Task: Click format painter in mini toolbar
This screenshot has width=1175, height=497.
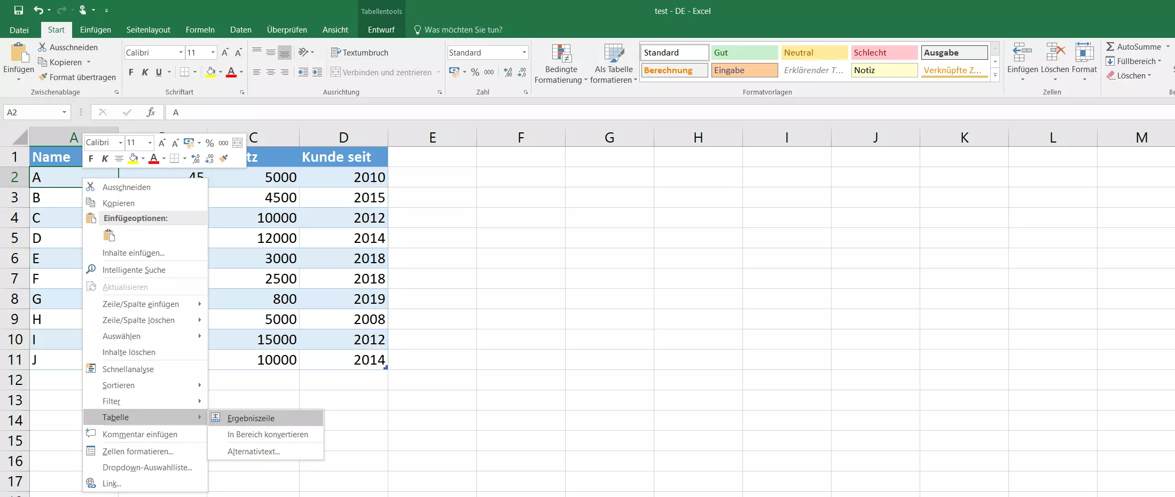Action: (x=224, y=159)
